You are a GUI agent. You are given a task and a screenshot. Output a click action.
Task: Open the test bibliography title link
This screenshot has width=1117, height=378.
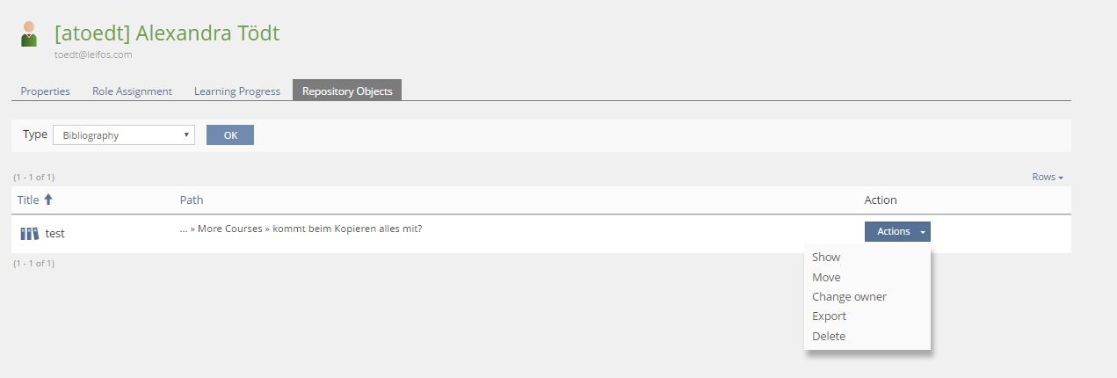[55, 234]
